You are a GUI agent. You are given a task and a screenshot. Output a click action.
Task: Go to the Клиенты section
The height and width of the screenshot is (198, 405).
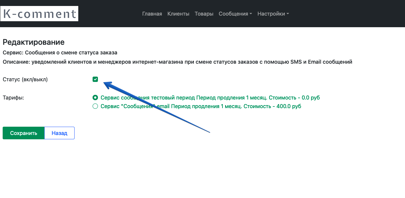[178, 14]
